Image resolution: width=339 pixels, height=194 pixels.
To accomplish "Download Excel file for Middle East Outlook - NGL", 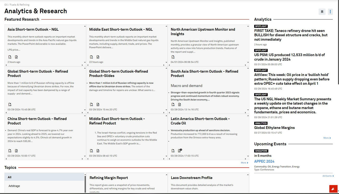I will coord(98,57).
